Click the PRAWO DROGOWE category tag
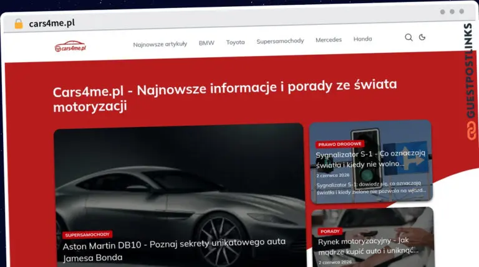This screenshot has height=267, width=479. pos(340,144)
